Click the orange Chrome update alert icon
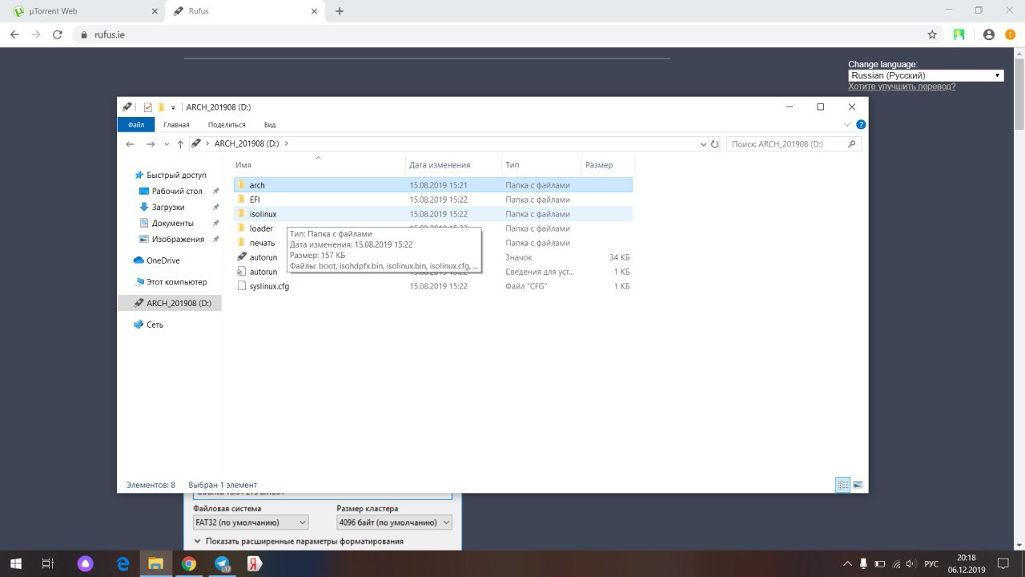This screenshot has width=1025, height=577. [x=1010, y=34]
